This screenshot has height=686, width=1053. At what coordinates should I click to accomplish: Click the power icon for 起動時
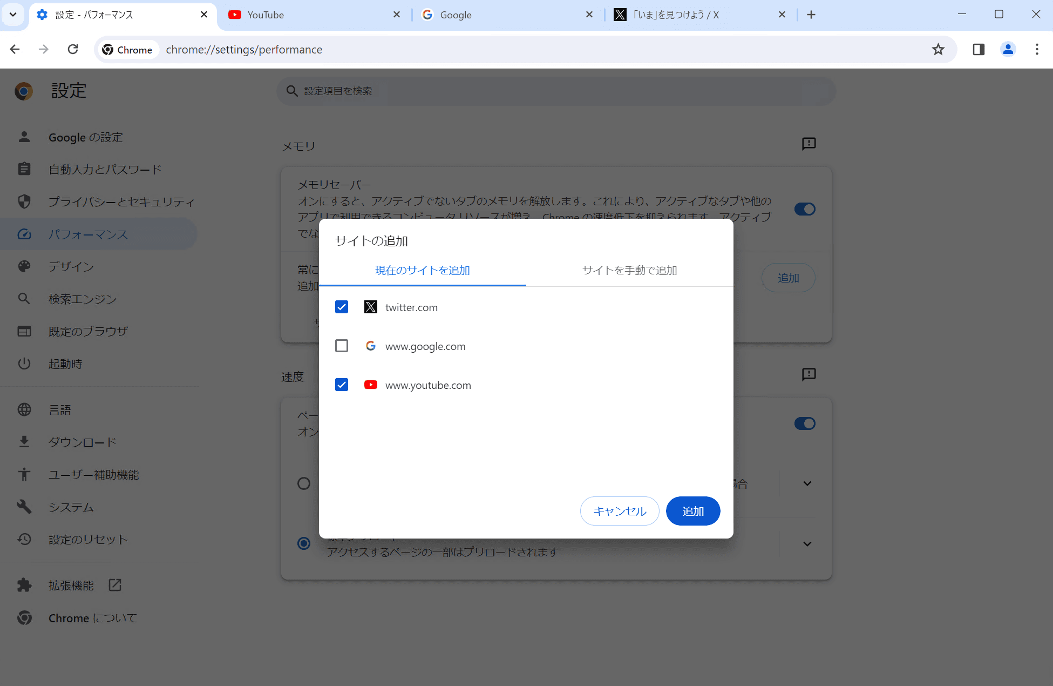click(x=24, y=364)
